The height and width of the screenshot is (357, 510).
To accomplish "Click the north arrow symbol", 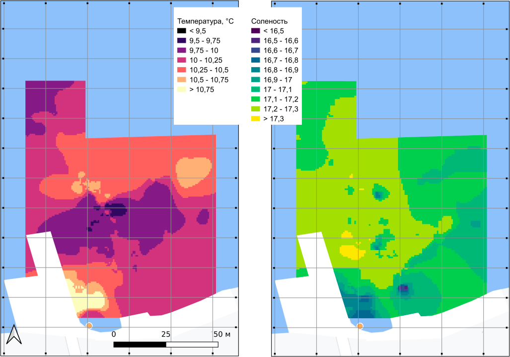I will tap(14, 334).
